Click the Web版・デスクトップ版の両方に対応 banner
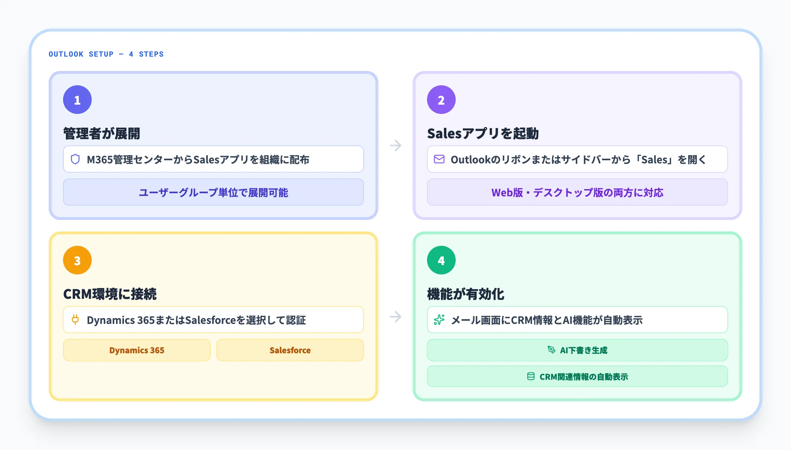Image resolution: width=791 pixels, height=450 pixels. coord(577,192)
